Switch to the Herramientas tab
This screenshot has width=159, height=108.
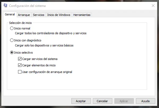[82, 15]
